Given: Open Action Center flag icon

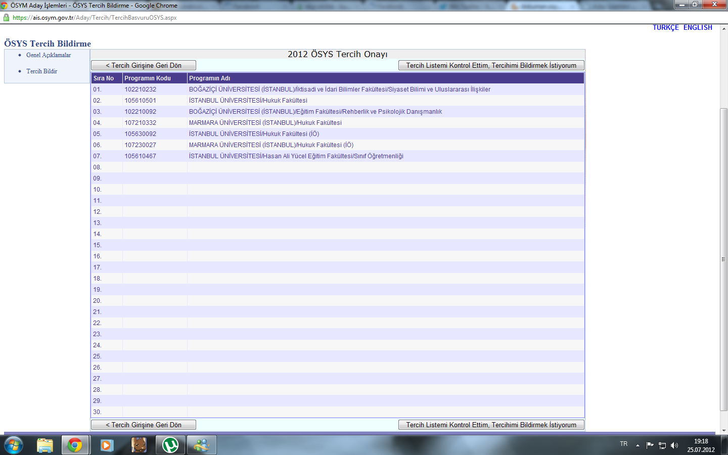Looking at the screenshot, I should point(650,445).
